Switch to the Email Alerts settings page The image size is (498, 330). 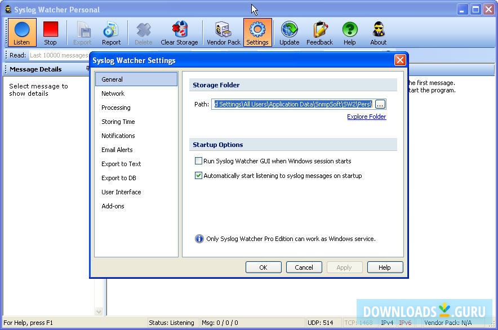[x=117, y=150]
